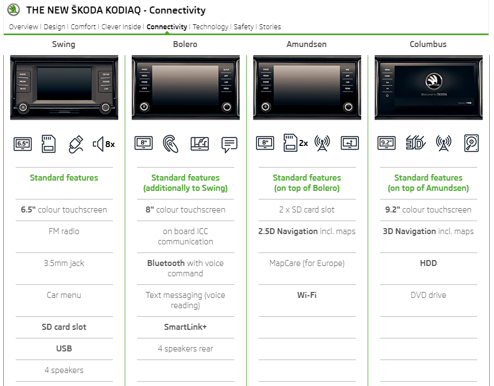Click the 2x SD card icon
The width and height of the screenshot is (494, 386).
click(295, 143)
